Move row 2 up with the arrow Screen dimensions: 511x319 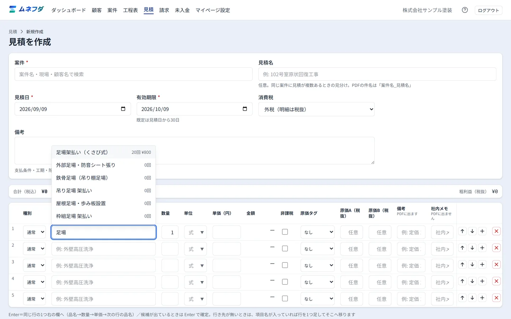(x=462, y=248)
